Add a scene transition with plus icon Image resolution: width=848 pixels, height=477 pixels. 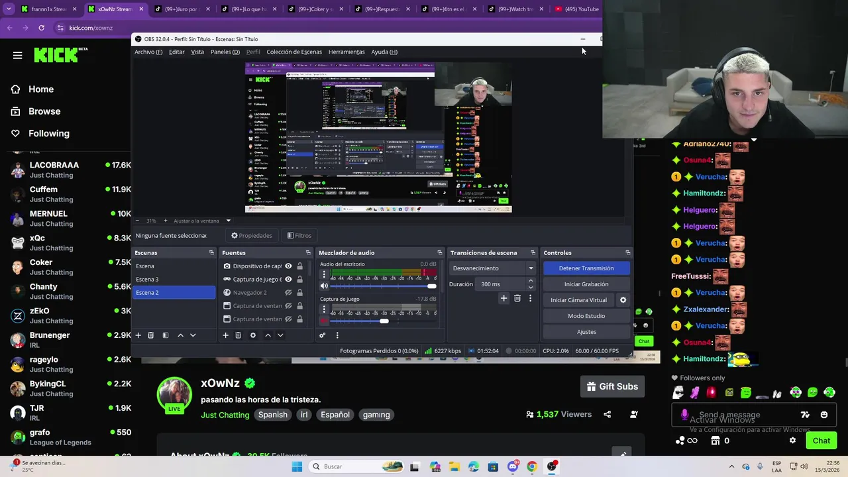tap(503, 298)
